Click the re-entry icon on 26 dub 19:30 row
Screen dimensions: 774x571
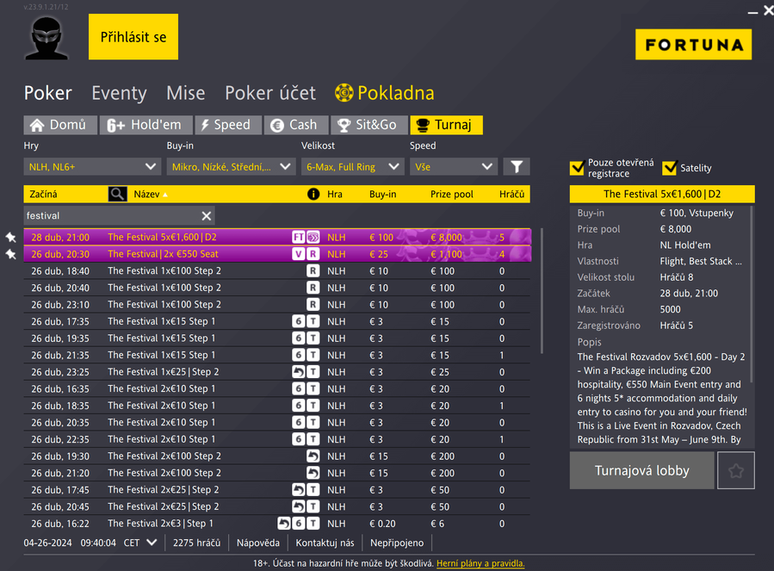pos(313,456)
